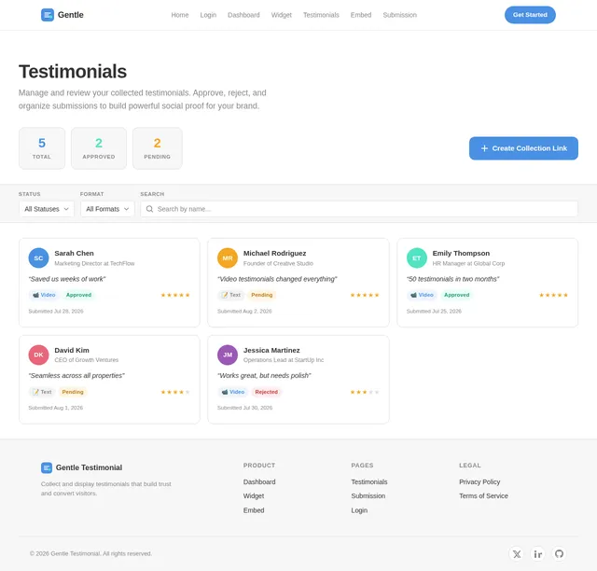Click Michael Rodriguez's MR avatar
The width and height of the screenshot is (597, 571).
(x=228, y=258)
